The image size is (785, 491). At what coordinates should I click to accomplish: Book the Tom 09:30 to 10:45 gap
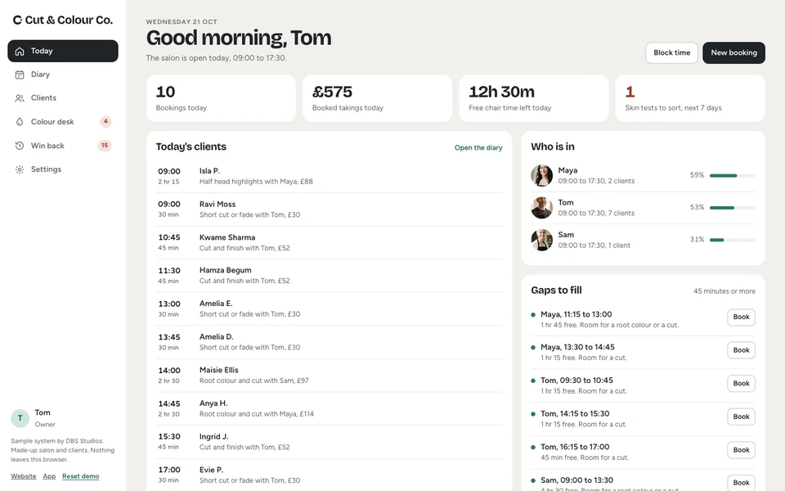(741, 383)
